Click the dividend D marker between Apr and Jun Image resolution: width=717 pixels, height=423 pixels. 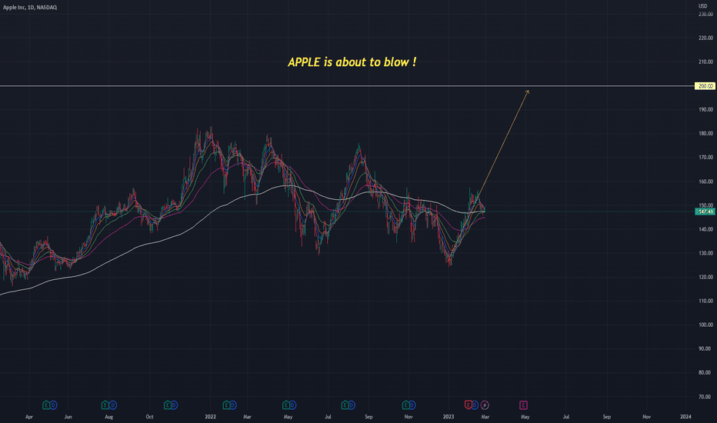coord(54,405)
